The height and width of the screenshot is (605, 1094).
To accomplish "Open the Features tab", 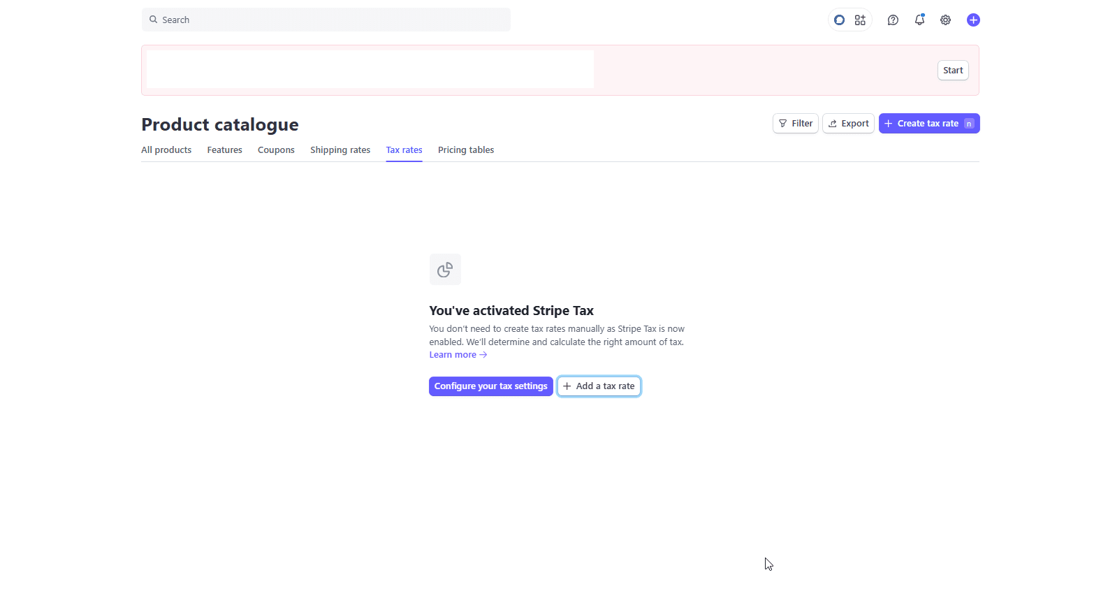I will [x=224, y=150].
